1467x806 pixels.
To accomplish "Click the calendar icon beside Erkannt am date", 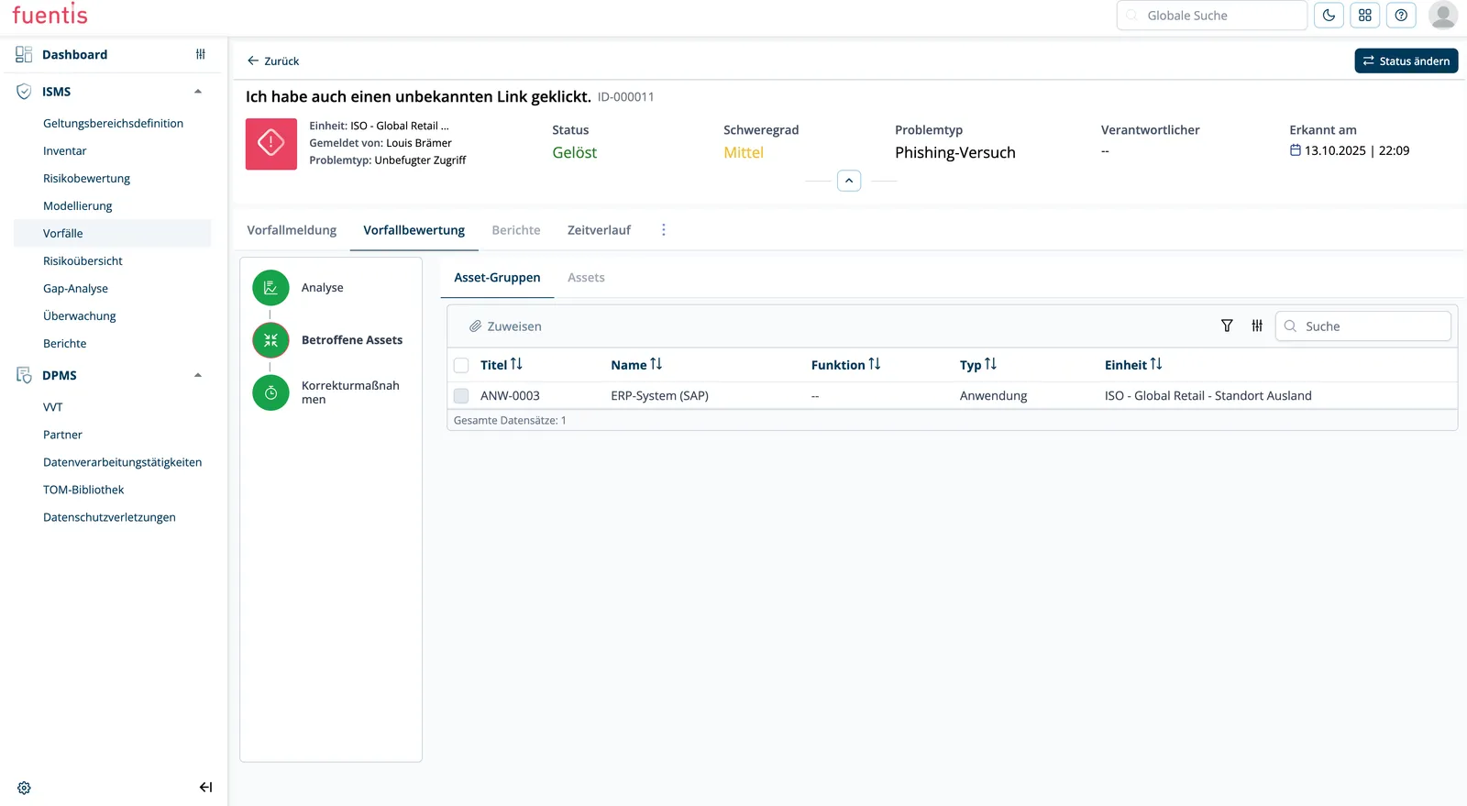I will (x=1296, y=150).
